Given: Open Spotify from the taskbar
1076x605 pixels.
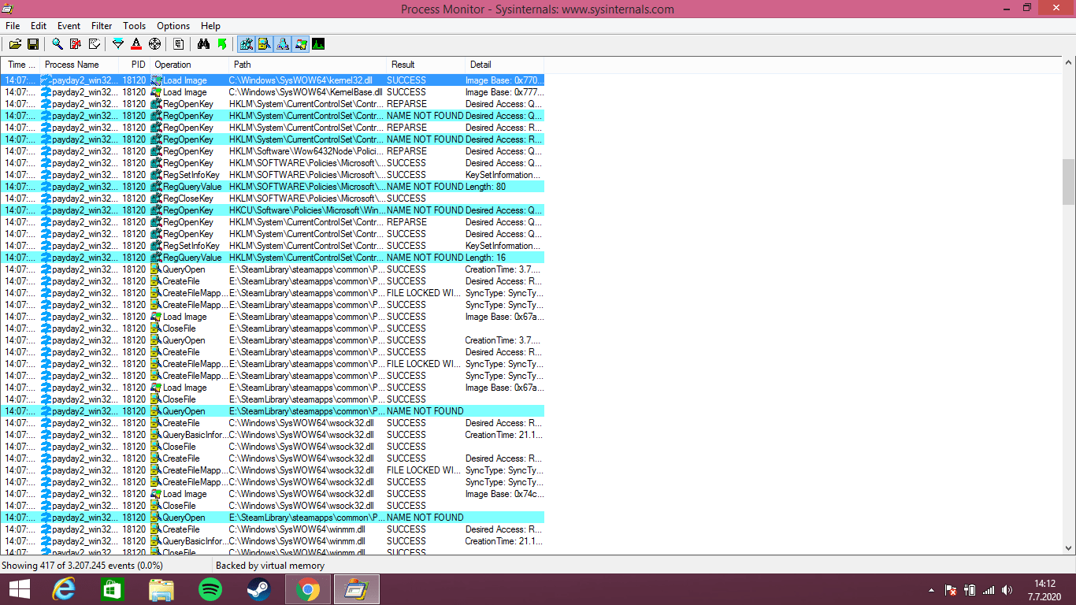Looking at the screenshot, I should 210,589.
